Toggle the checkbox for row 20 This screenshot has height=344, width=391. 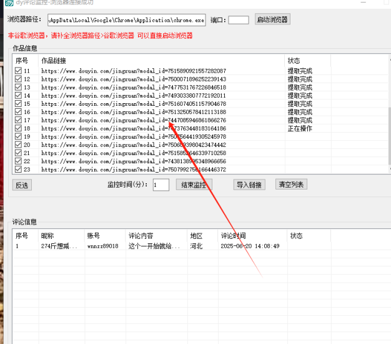(18, 144)
